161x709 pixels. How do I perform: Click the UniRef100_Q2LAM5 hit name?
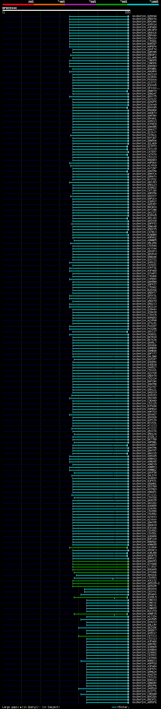(144, 58)
